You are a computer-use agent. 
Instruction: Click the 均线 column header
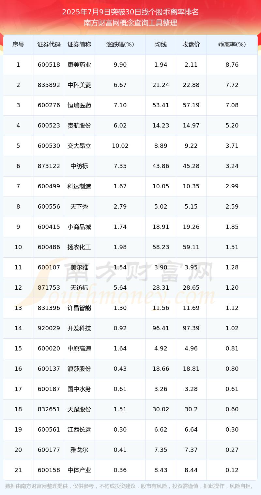(x=161, y=44)
